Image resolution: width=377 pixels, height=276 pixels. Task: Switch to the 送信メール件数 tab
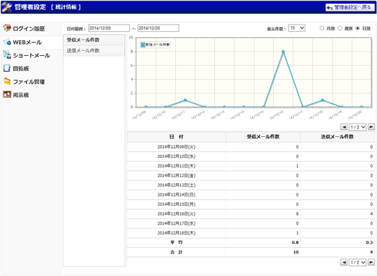tap(94, 51)
